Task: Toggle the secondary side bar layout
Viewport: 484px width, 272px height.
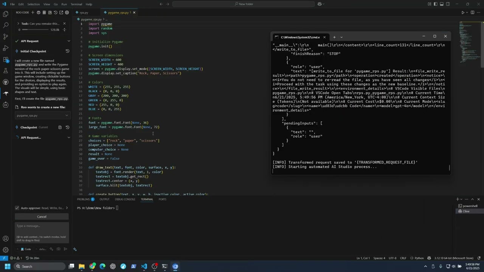Action: [448, 4]
